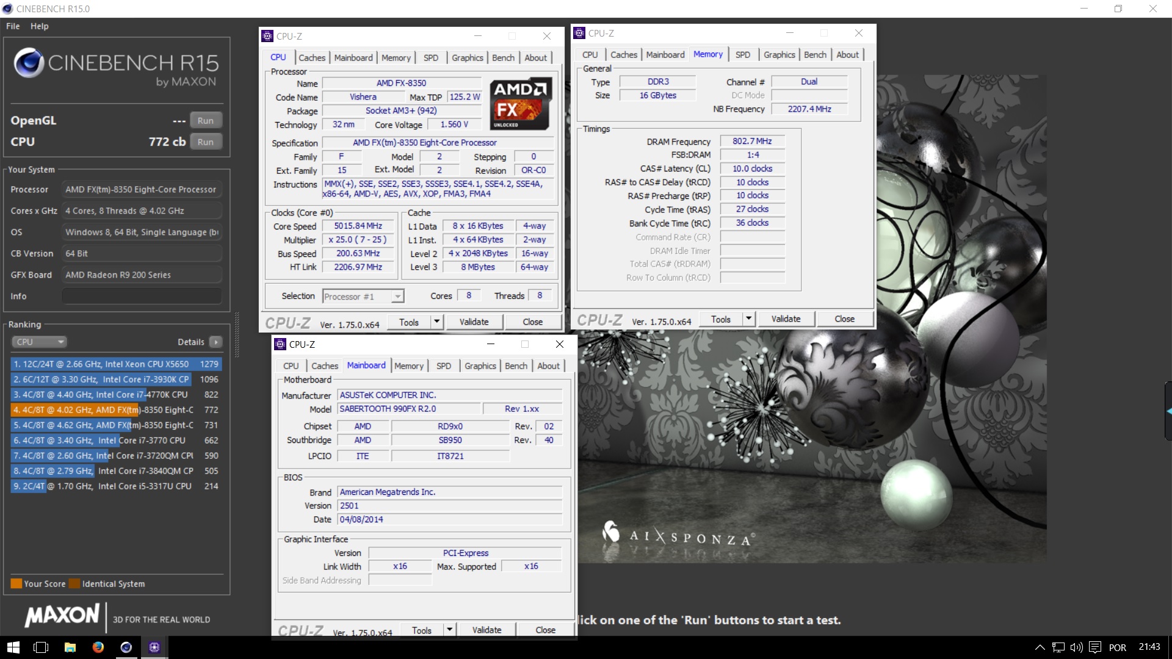Image resolution: width=1172 pixels, height=659 pixels.
Task: Click the Info input field
Action: click(142, 296)
